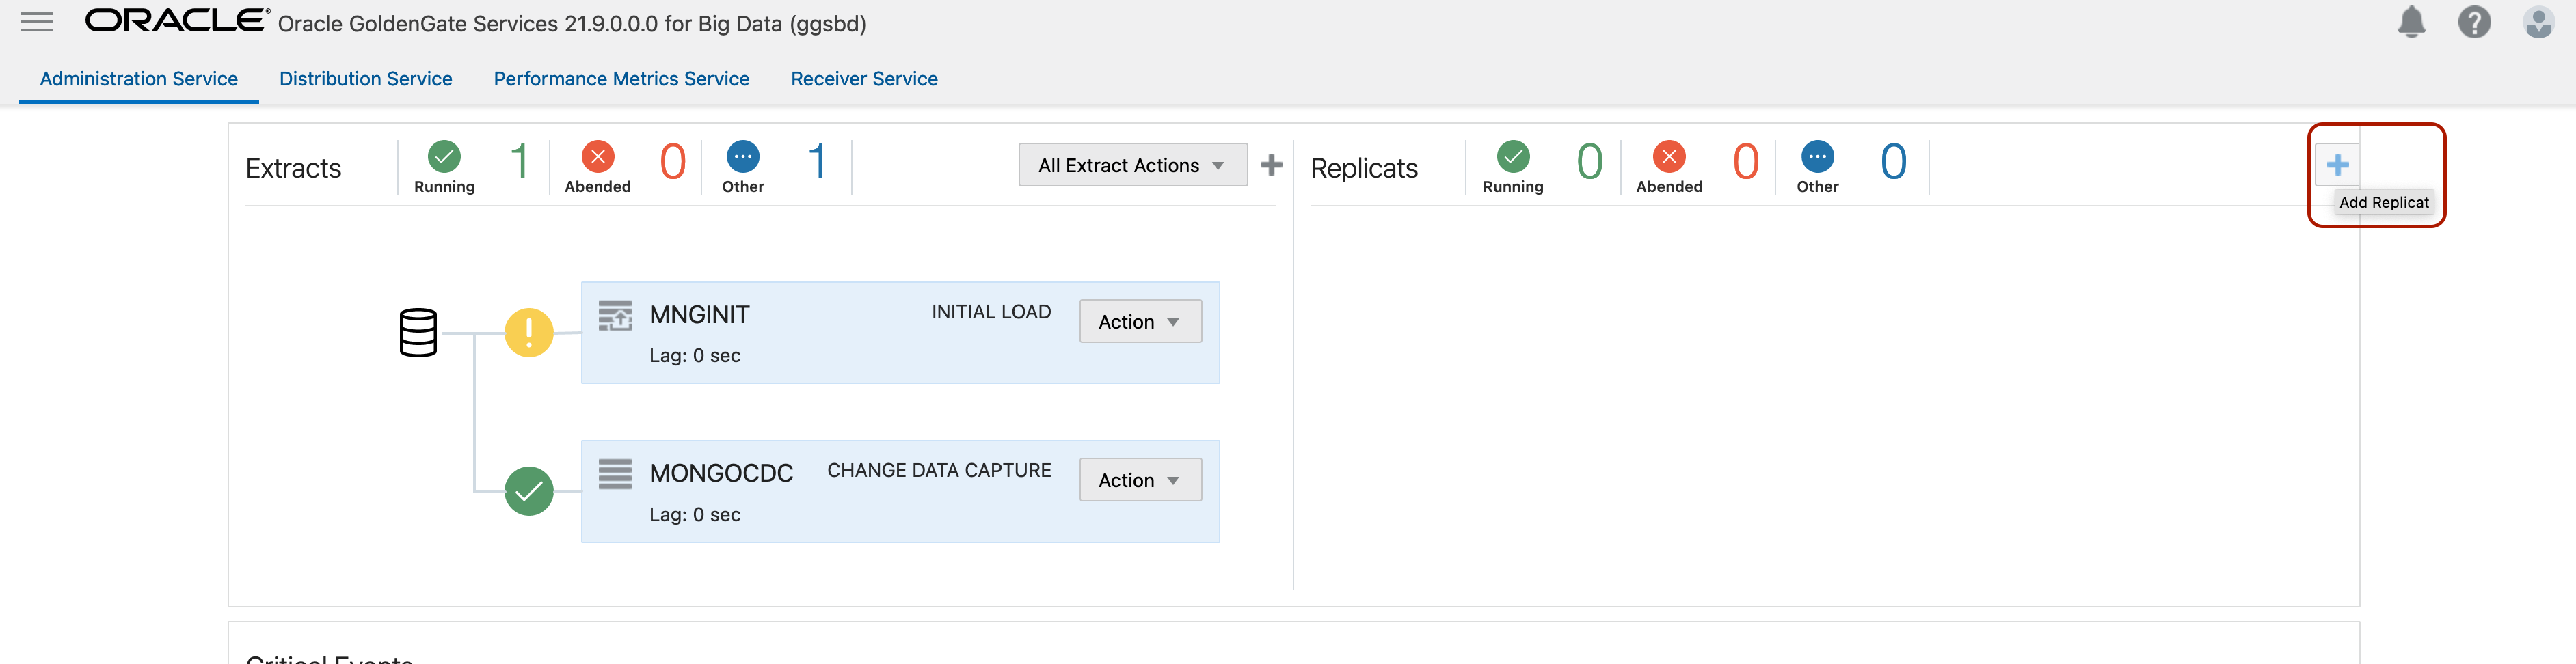Open the hamburger navigation menu

coord(37,22)
